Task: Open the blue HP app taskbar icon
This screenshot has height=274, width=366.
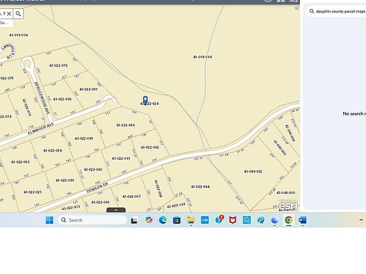Action: point(205,220)
